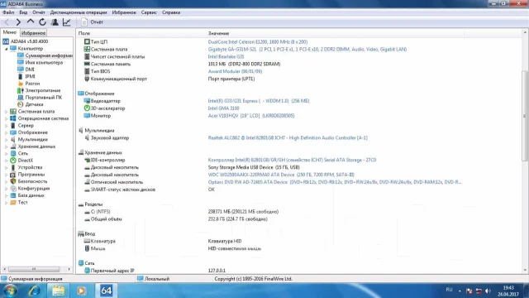
Task: Open the DualCore Intel Celeron E1200 link
Action: [x=258, y=42]
